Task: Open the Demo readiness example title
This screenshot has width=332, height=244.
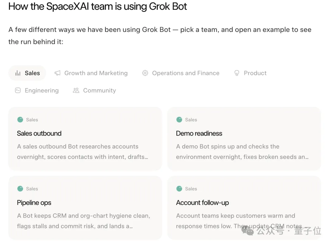Action: 199,133
